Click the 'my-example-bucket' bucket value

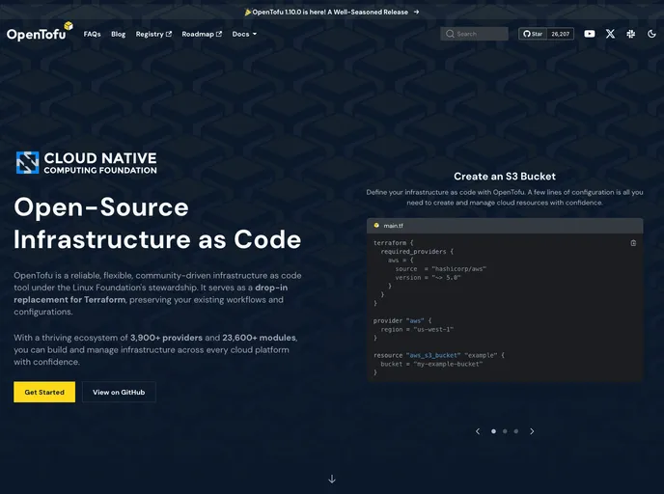tap(448, 364)
